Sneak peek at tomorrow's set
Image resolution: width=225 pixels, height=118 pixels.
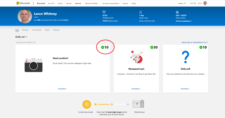pos(195,42)
